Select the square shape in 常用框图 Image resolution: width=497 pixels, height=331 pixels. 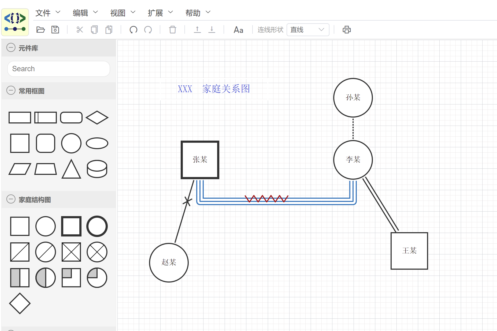pos(20,143)
